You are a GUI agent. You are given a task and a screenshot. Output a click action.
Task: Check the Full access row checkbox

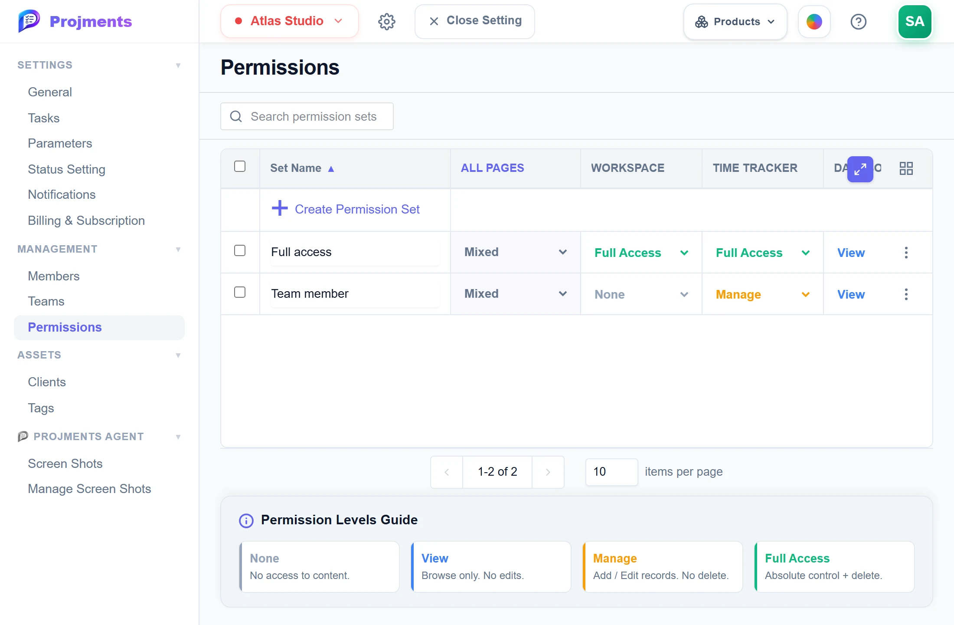pos(240,250)
